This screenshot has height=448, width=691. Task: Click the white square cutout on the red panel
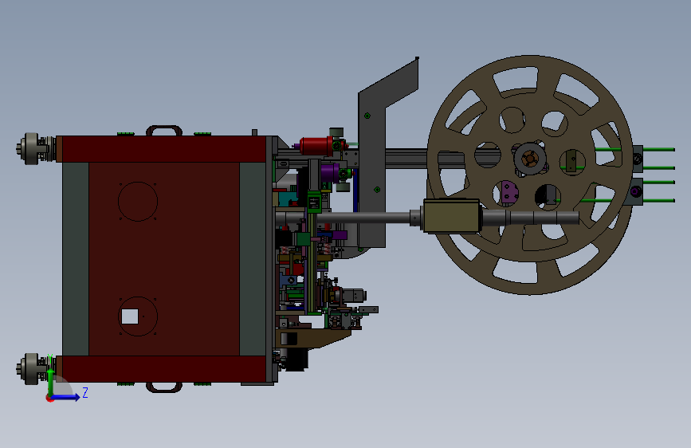(130, 316)
